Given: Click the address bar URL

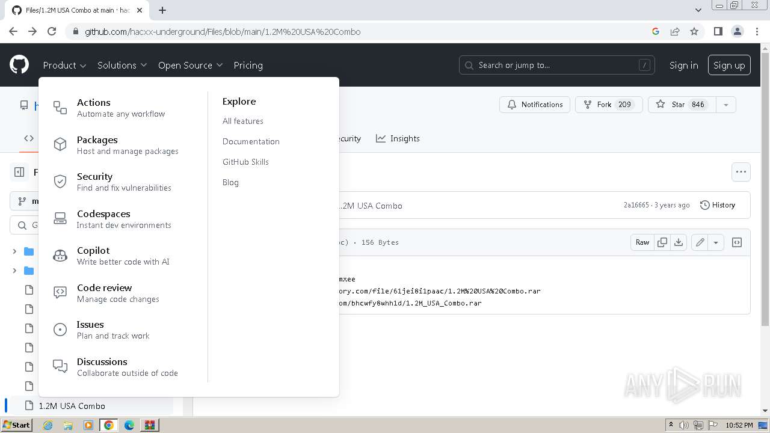Looking at the screenshot, I should coord(223,31).
